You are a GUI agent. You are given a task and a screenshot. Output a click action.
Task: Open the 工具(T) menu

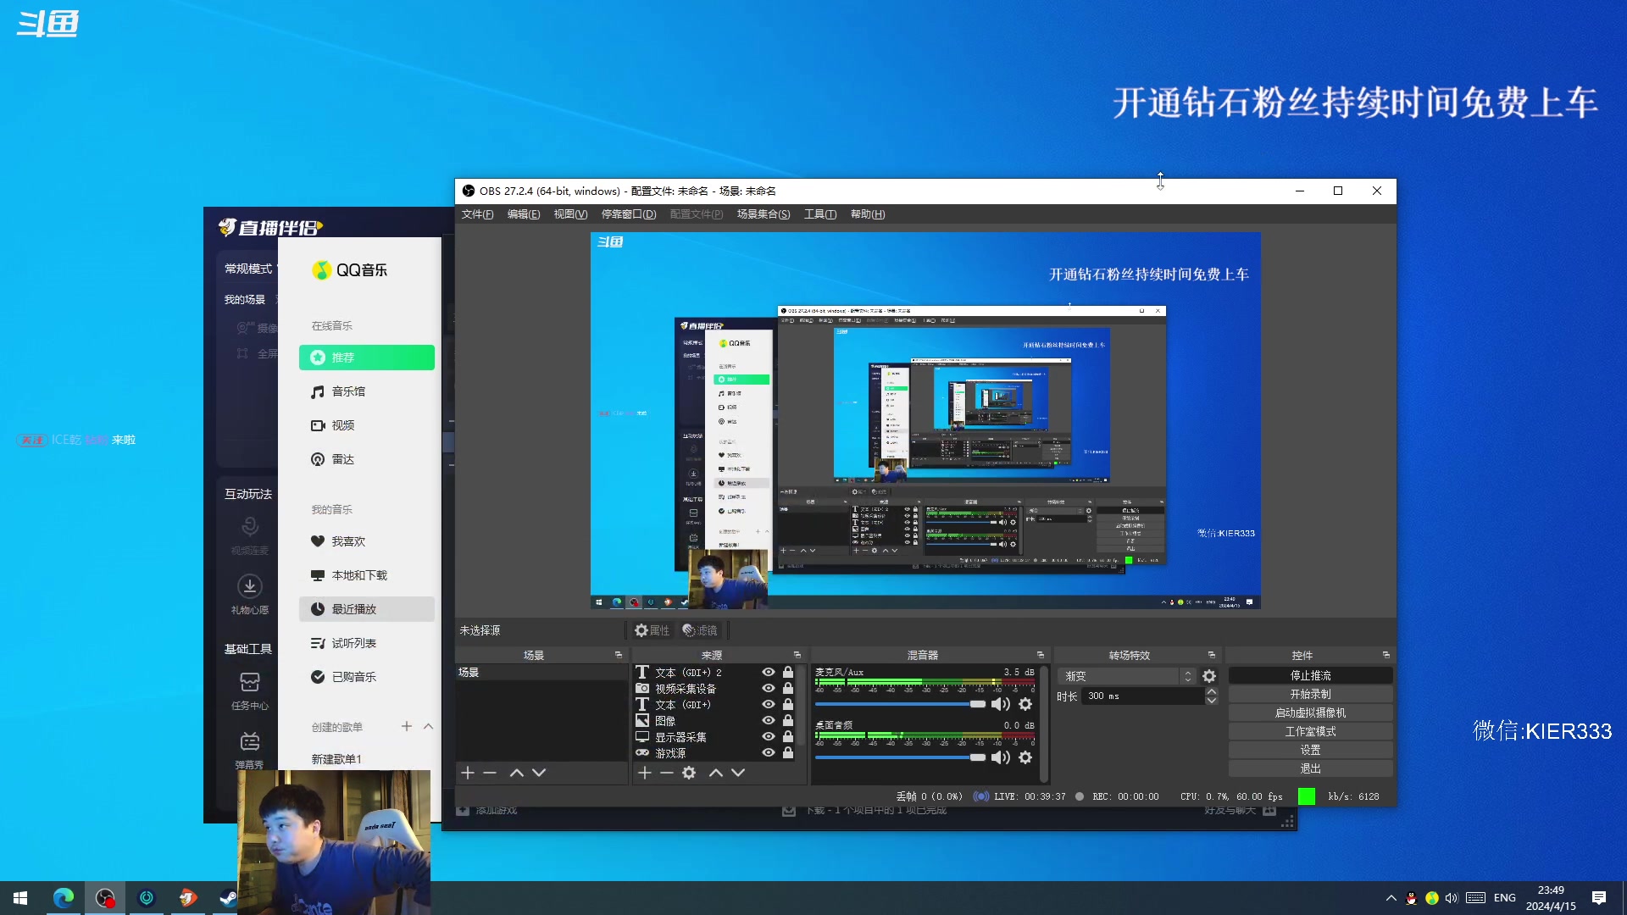[820, 214]
